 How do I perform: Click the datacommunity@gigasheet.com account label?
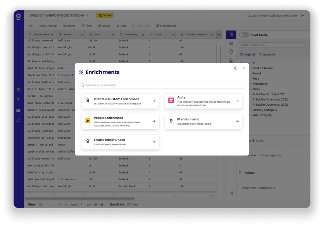point(272,15)
